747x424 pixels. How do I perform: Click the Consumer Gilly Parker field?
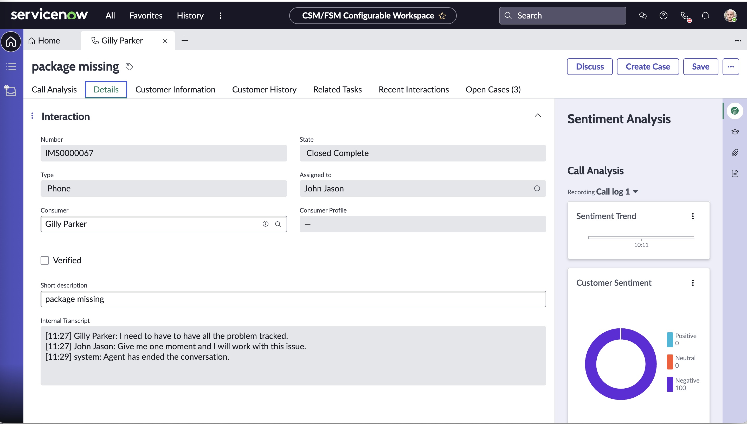[x=164, y=224]
